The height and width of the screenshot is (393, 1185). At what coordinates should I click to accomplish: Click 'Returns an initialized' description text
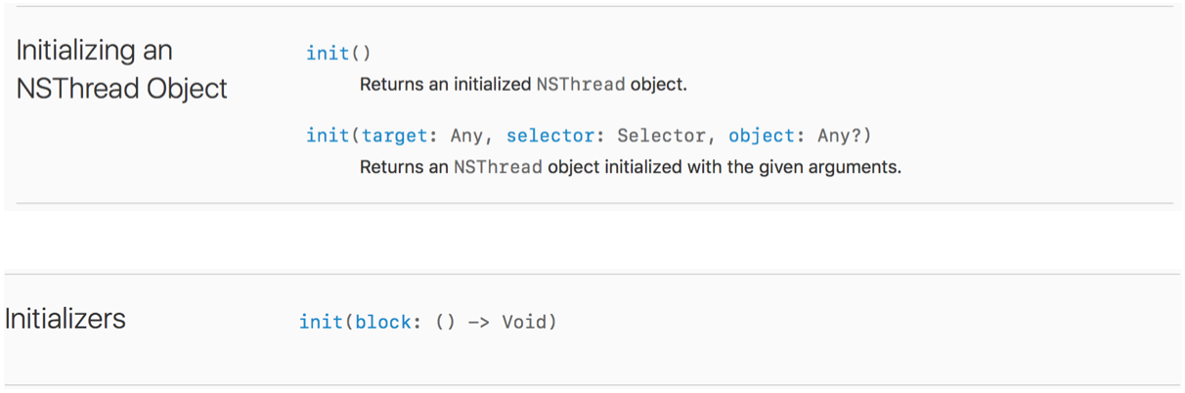coord(445,85)
